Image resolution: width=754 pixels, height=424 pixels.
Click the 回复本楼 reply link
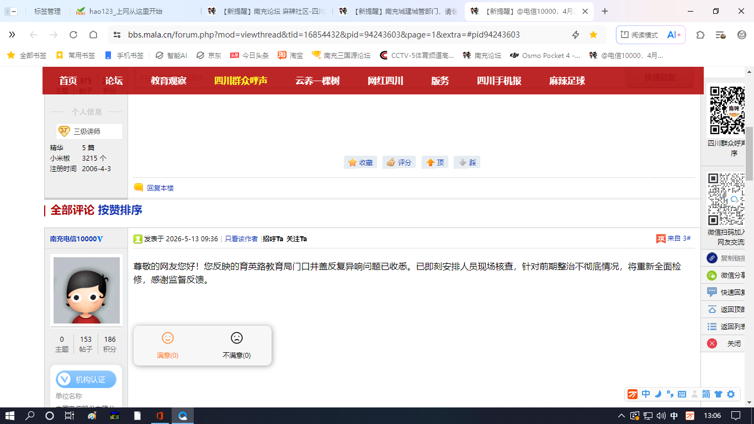(160, 188)
